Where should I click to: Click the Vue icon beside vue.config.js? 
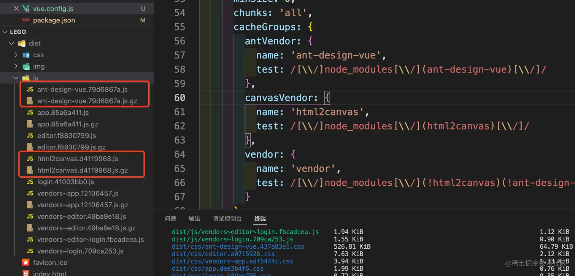click(x=26, y=8)
